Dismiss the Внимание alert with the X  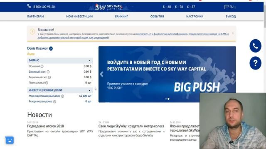[233, 33]
